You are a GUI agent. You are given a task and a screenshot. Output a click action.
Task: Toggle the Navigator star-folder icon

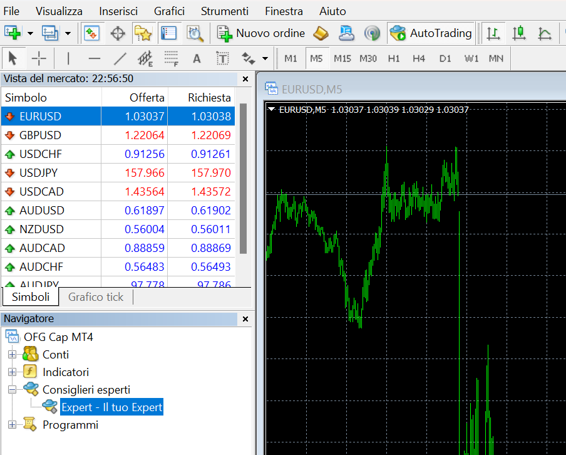tap(143, 33)
